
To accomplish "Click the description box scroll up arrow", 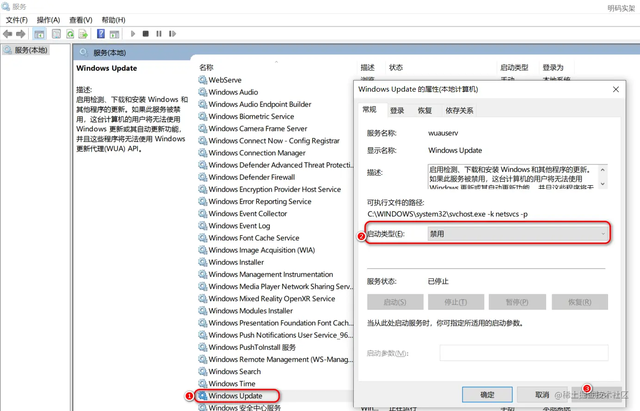I will pos(602,170).
